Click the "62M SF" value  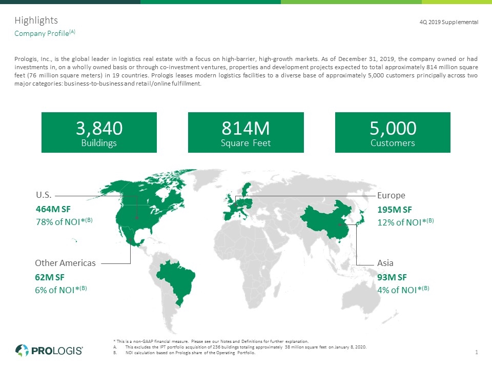(50, 277)
